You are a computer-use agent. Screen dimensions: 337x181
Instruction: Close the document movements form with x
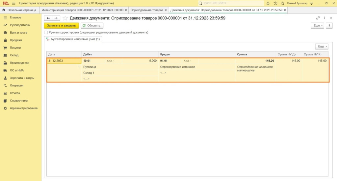point(331,18)
